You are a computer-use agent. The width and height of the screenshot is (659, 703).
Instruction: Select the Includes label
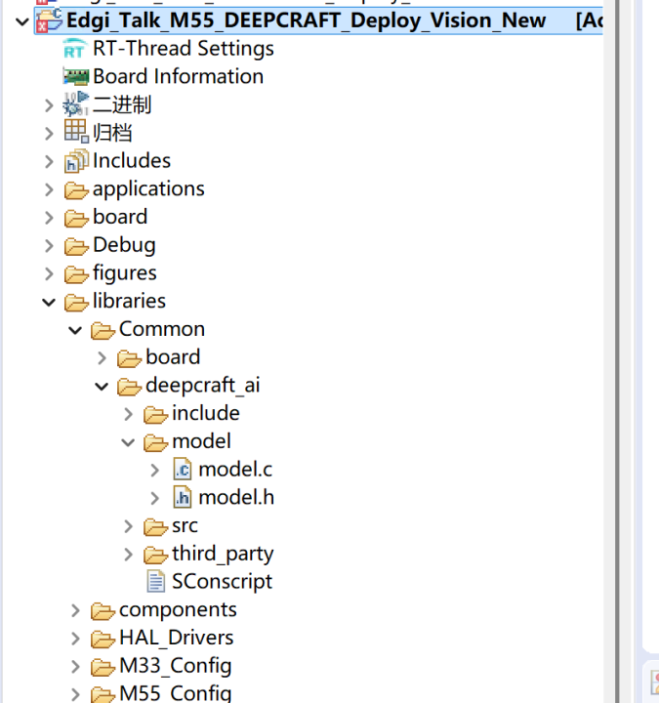[x=132, y=160]
